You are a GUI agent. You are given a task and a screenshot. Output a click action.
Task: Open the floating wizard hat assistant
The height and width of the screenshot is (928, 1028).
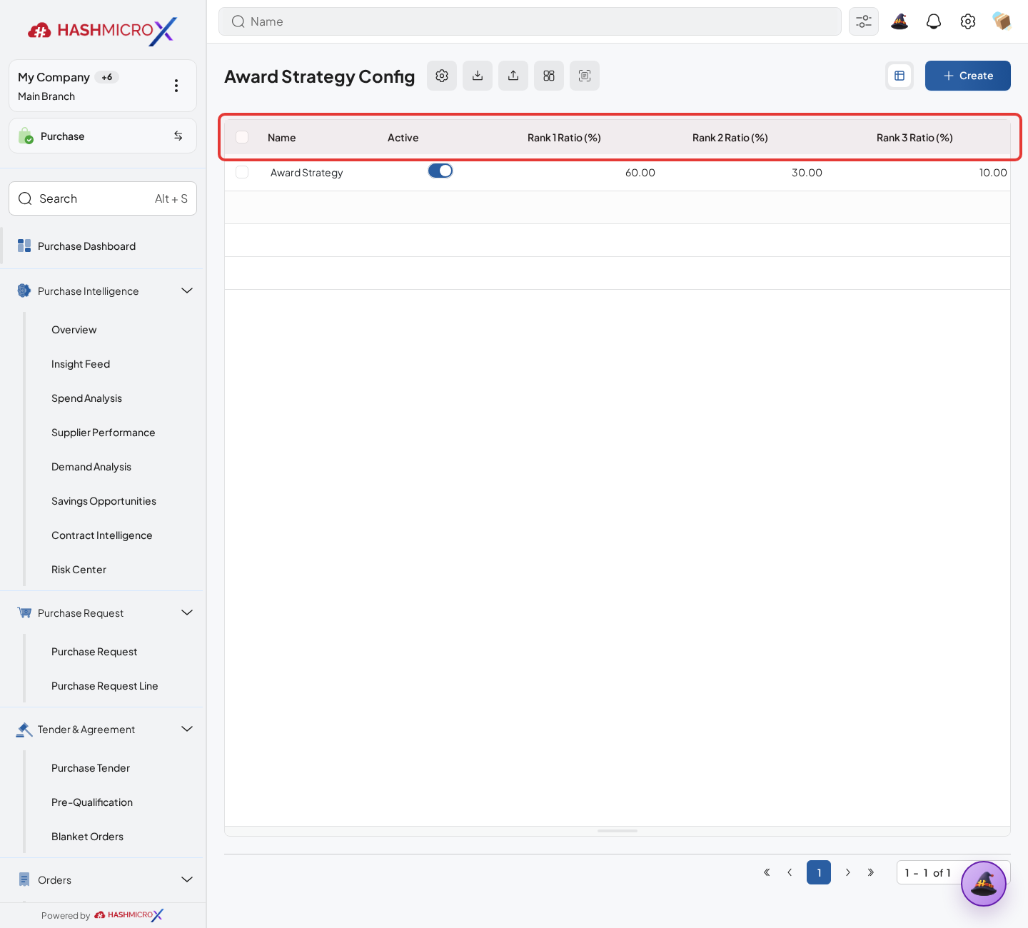pos(984,884)
